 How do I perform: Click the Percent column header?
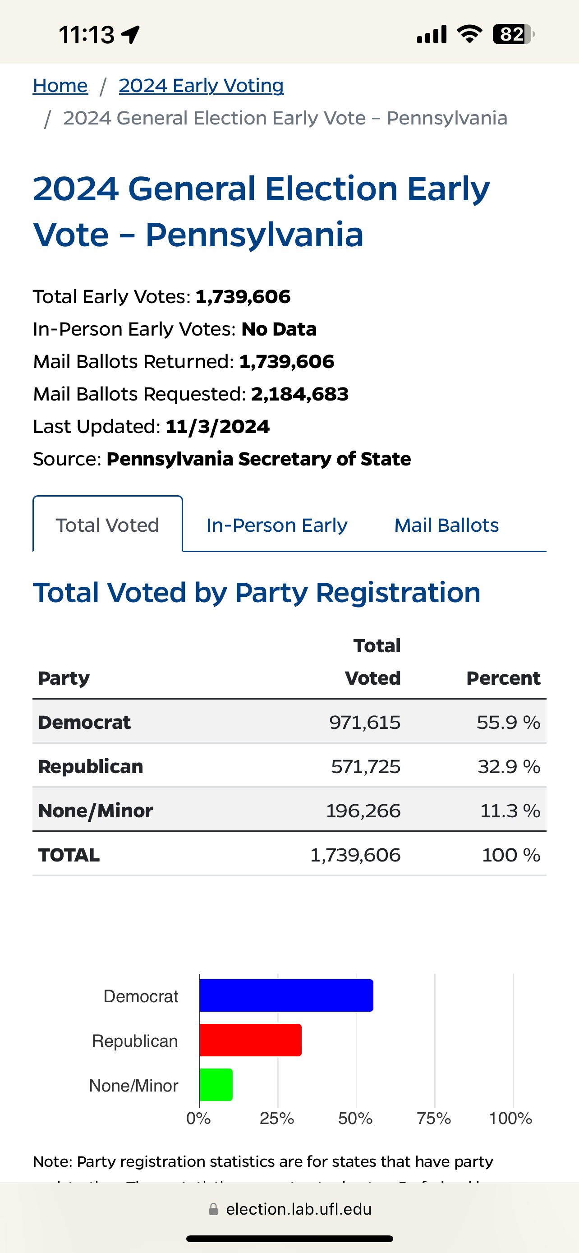click(503, 678)
